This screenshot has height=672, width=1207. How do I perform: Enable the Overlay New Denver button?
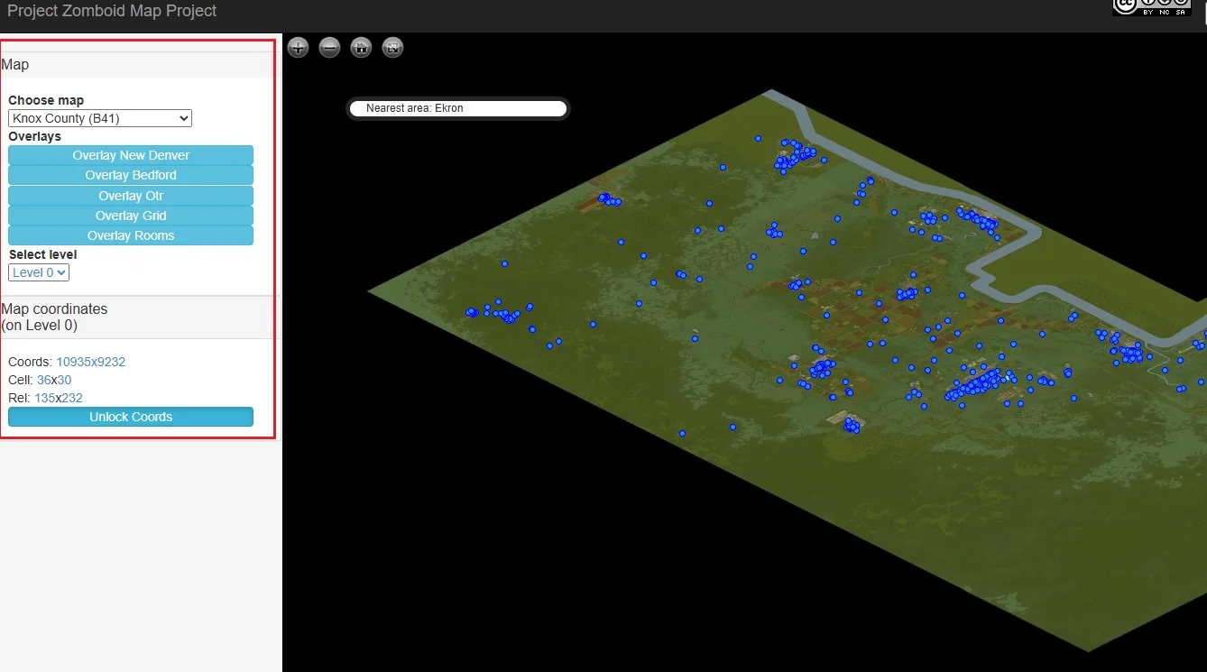(131, 155)
